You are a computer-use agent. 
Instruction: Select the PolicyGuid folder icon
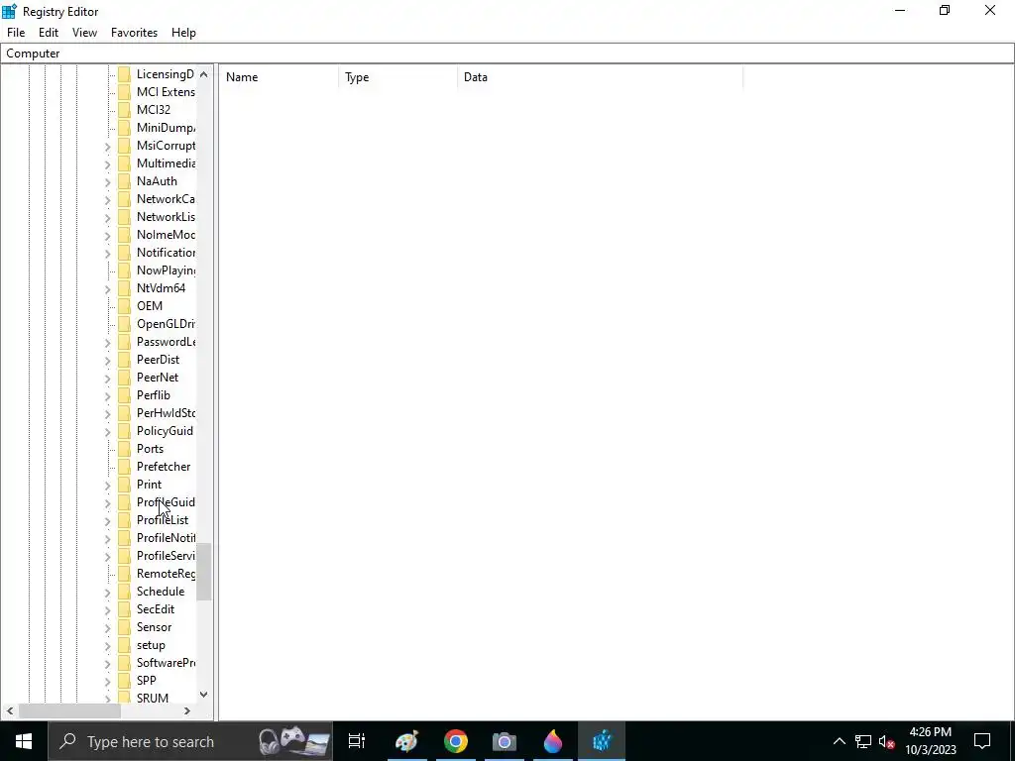124,431
